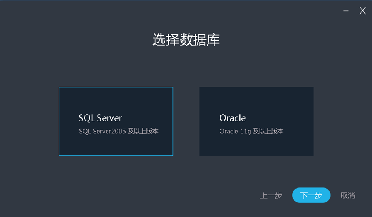Screen dimensions: 372x217
Task: Cancel setup with 取消
Action: point(347,195)
